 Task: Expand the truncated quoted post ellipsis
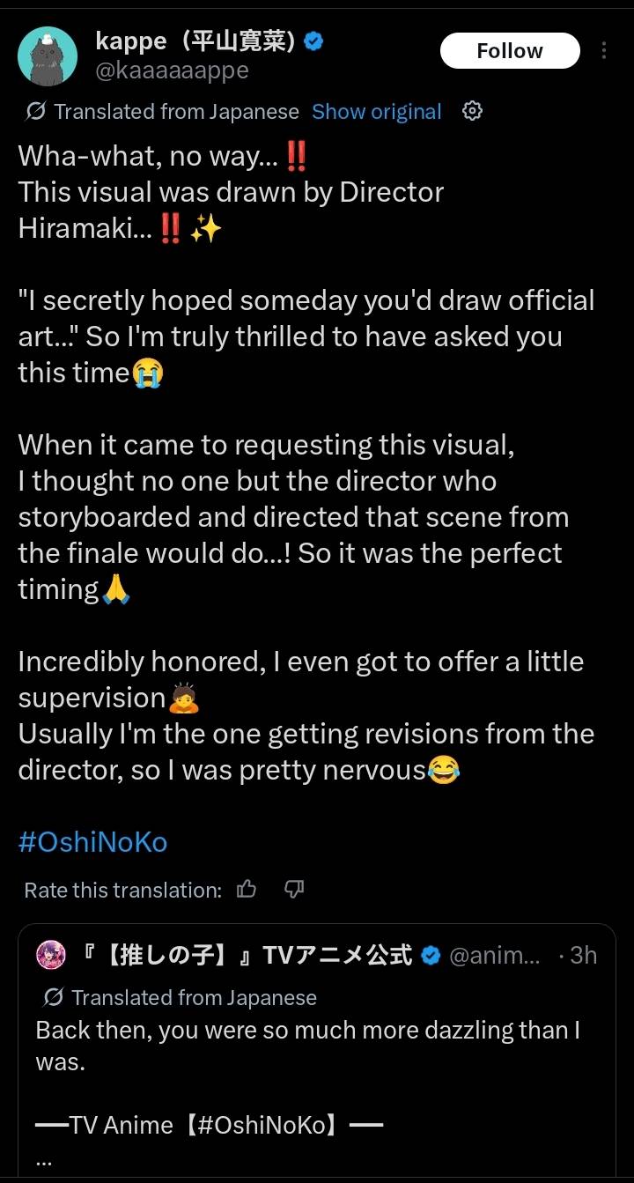44,1160
